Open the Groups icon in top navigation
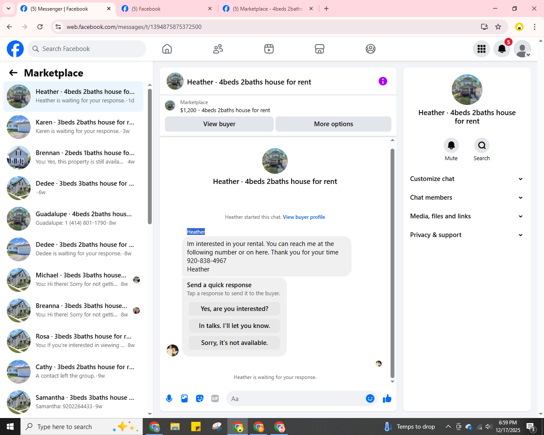 click(x=371, y=49)
